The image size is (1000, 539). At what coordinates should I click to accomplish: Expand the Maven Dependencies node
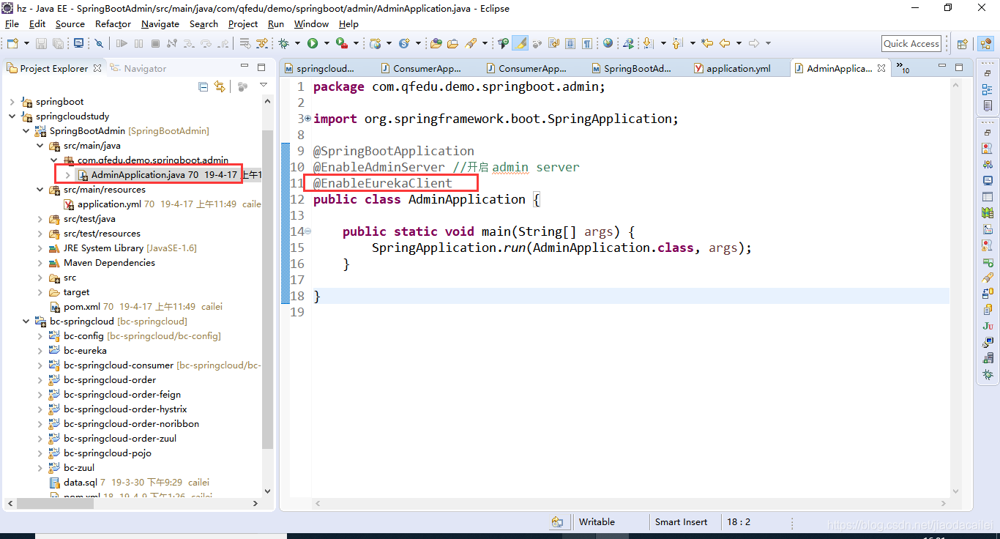40,263
